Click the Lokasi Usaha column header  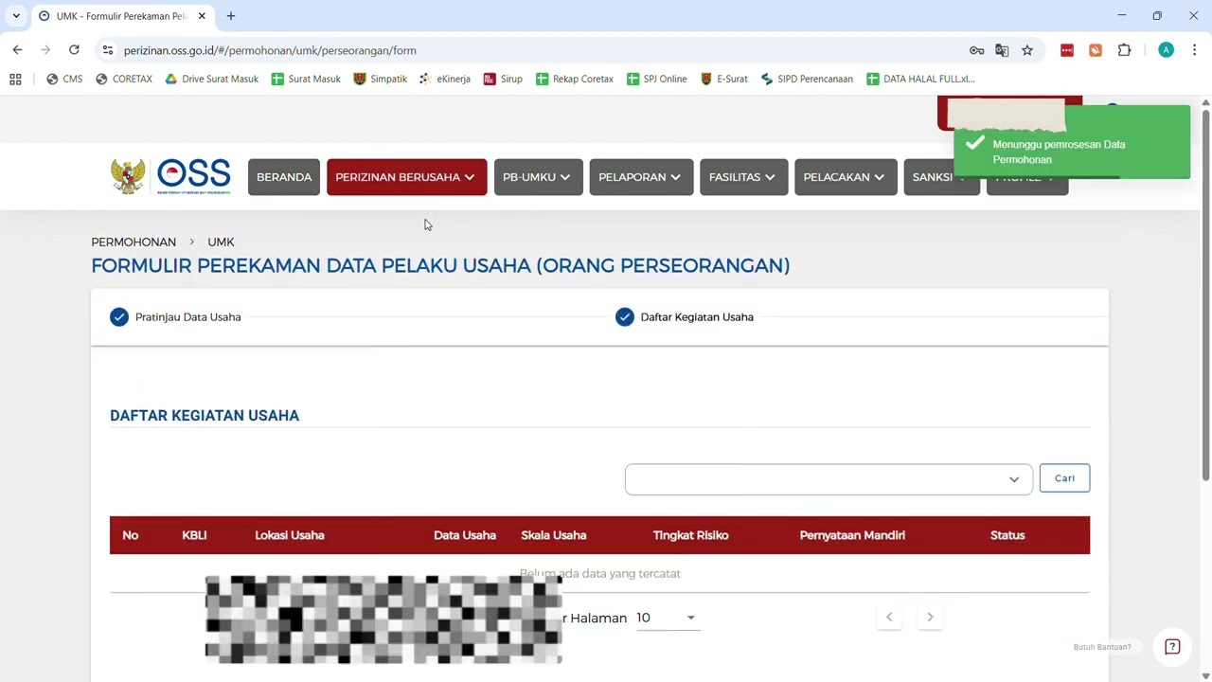pos(290,535)
